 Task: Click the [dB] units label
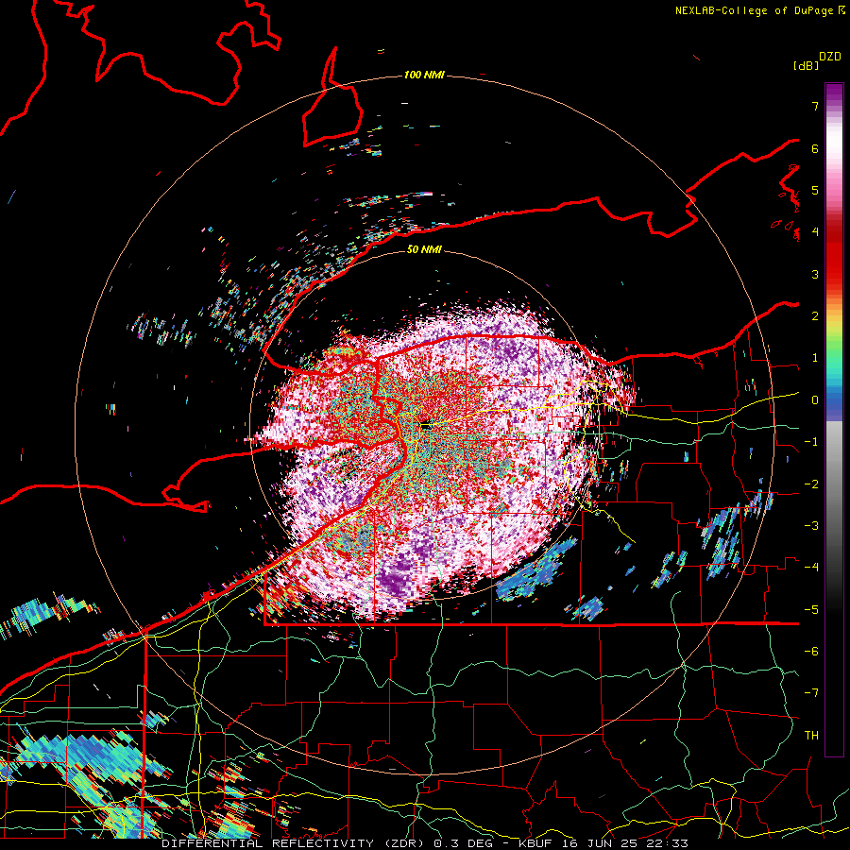point(807,65)
